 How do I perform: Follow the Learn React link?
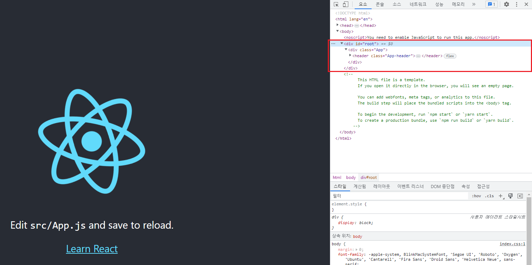(x=92, y=249)
